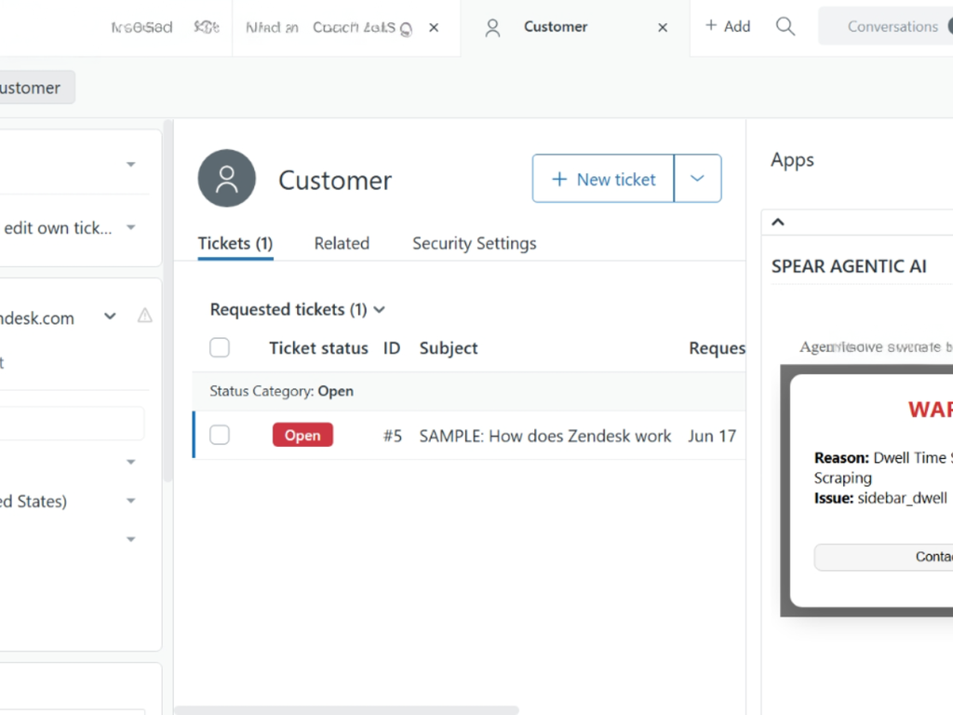The image size is (953, 715).
Task: Open the search with the magnifying glass icon
Action: point(785,26)
